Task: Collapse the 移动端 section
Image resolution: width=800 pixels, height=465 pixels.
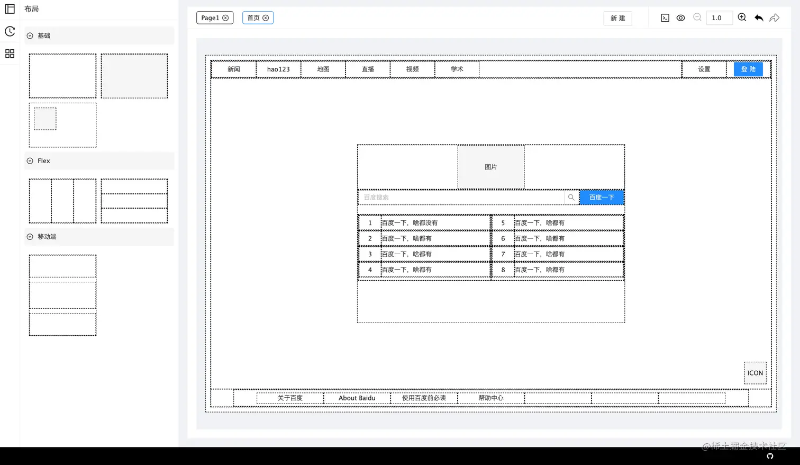Action: [30, 237]
